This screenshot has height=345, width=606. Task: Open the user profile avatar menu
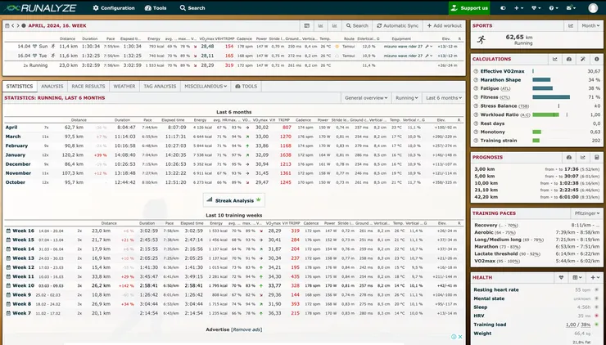(592, 7)
